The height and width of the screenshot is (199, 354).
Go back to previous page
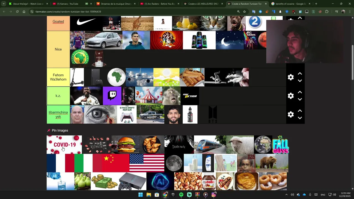[x=4, y=12]
